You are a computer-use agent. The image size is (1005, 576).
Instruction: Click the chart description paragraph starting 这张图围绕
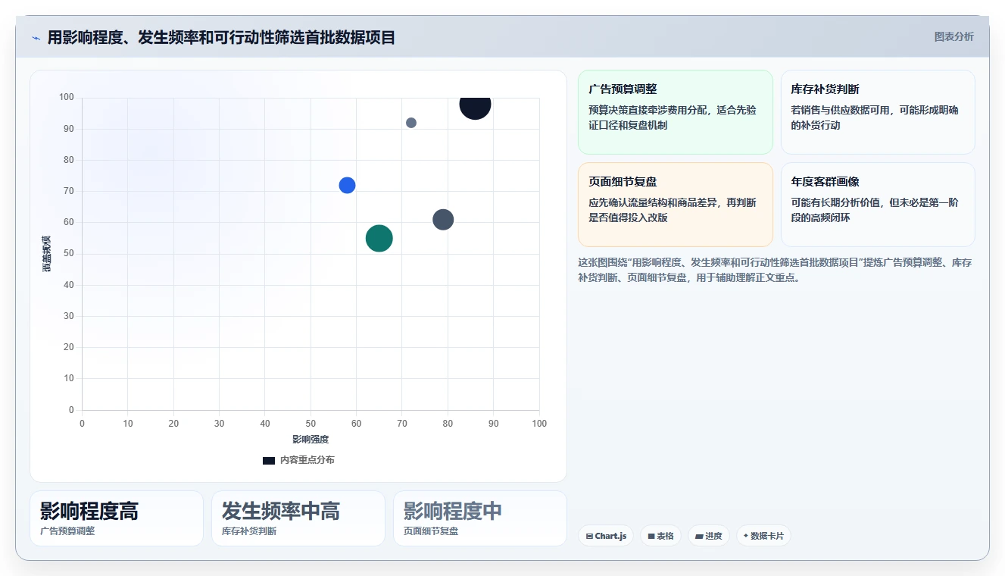[x=775, y=270]
